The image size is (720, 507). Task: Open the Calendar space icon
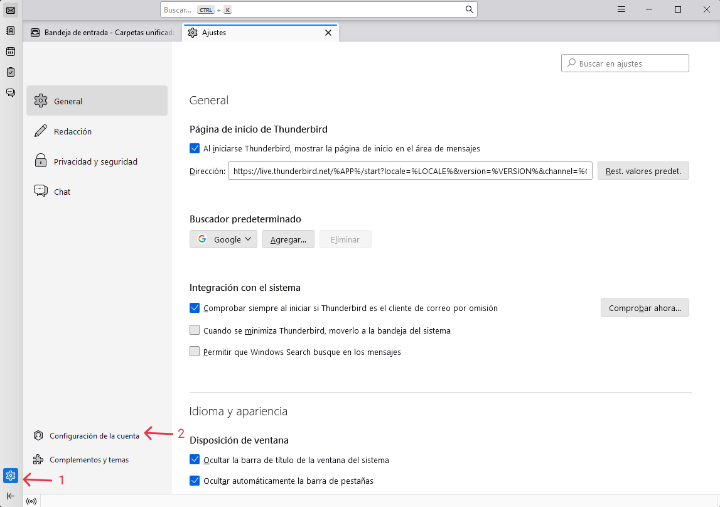pyautogui.click(x=11, y=52)
